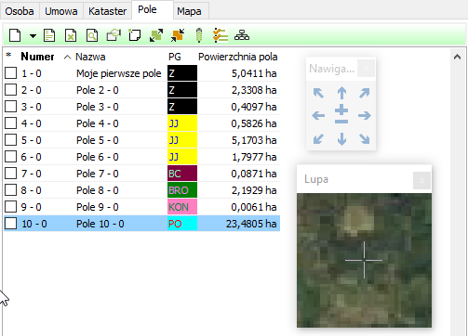Click cyan PO swatch of Pole 10 - 0

182,224
